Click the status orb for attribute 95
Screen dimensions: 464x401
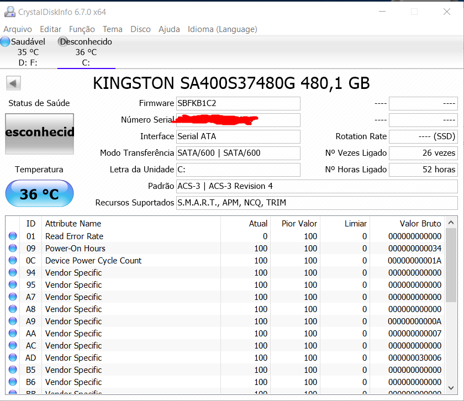[x=13, y=284]
